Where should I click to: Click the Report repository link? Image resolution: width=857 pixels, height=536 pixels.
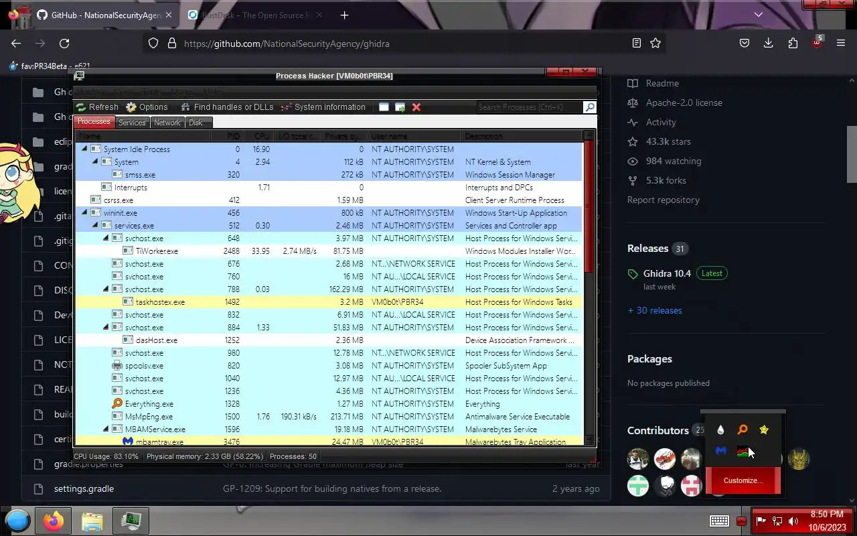[664, 200]
